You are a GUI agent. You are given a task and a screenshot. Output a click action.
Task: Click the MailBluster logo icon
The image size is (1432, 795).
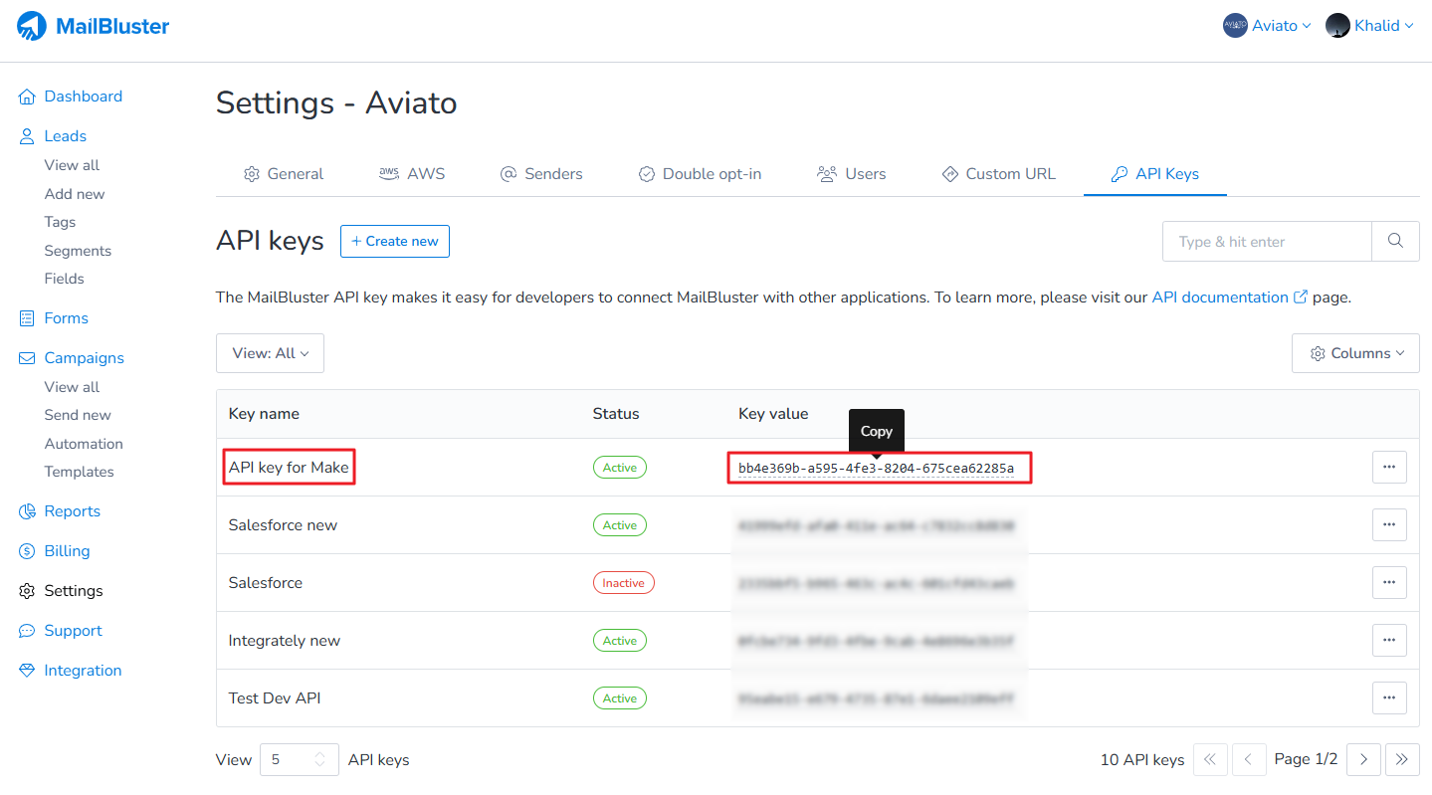[32, 26]
